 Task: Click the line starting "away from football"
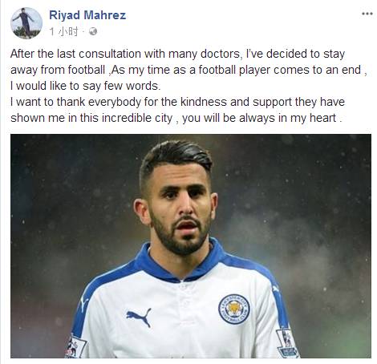tap(188, 70)
